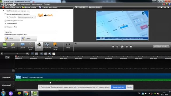Click the timeline Redo button

point(37,54)
